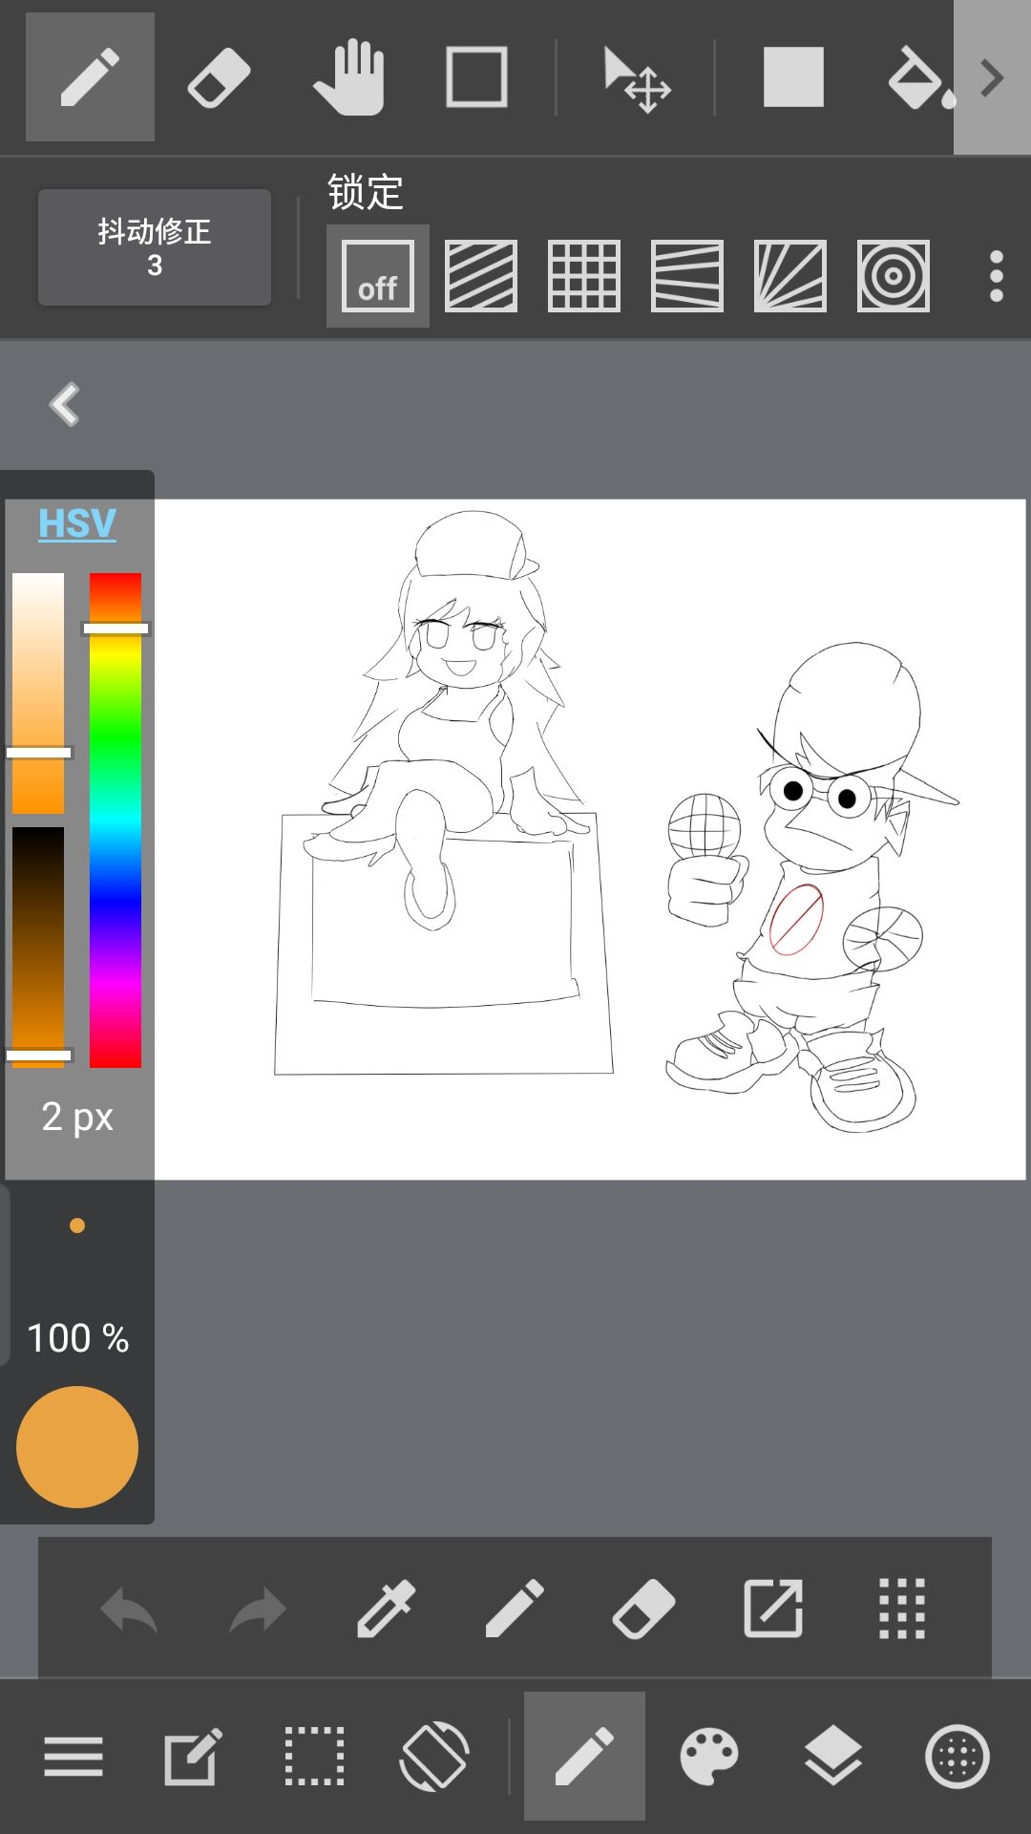
Task: Open the circular dotted materials button
Action: point(957,1757)
